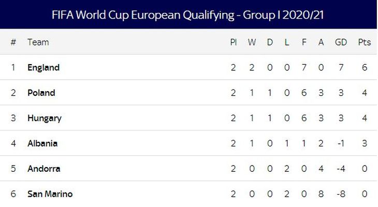Screen dimensions: 378x207
Task: Click the Team column header
Action: (38, 42)
